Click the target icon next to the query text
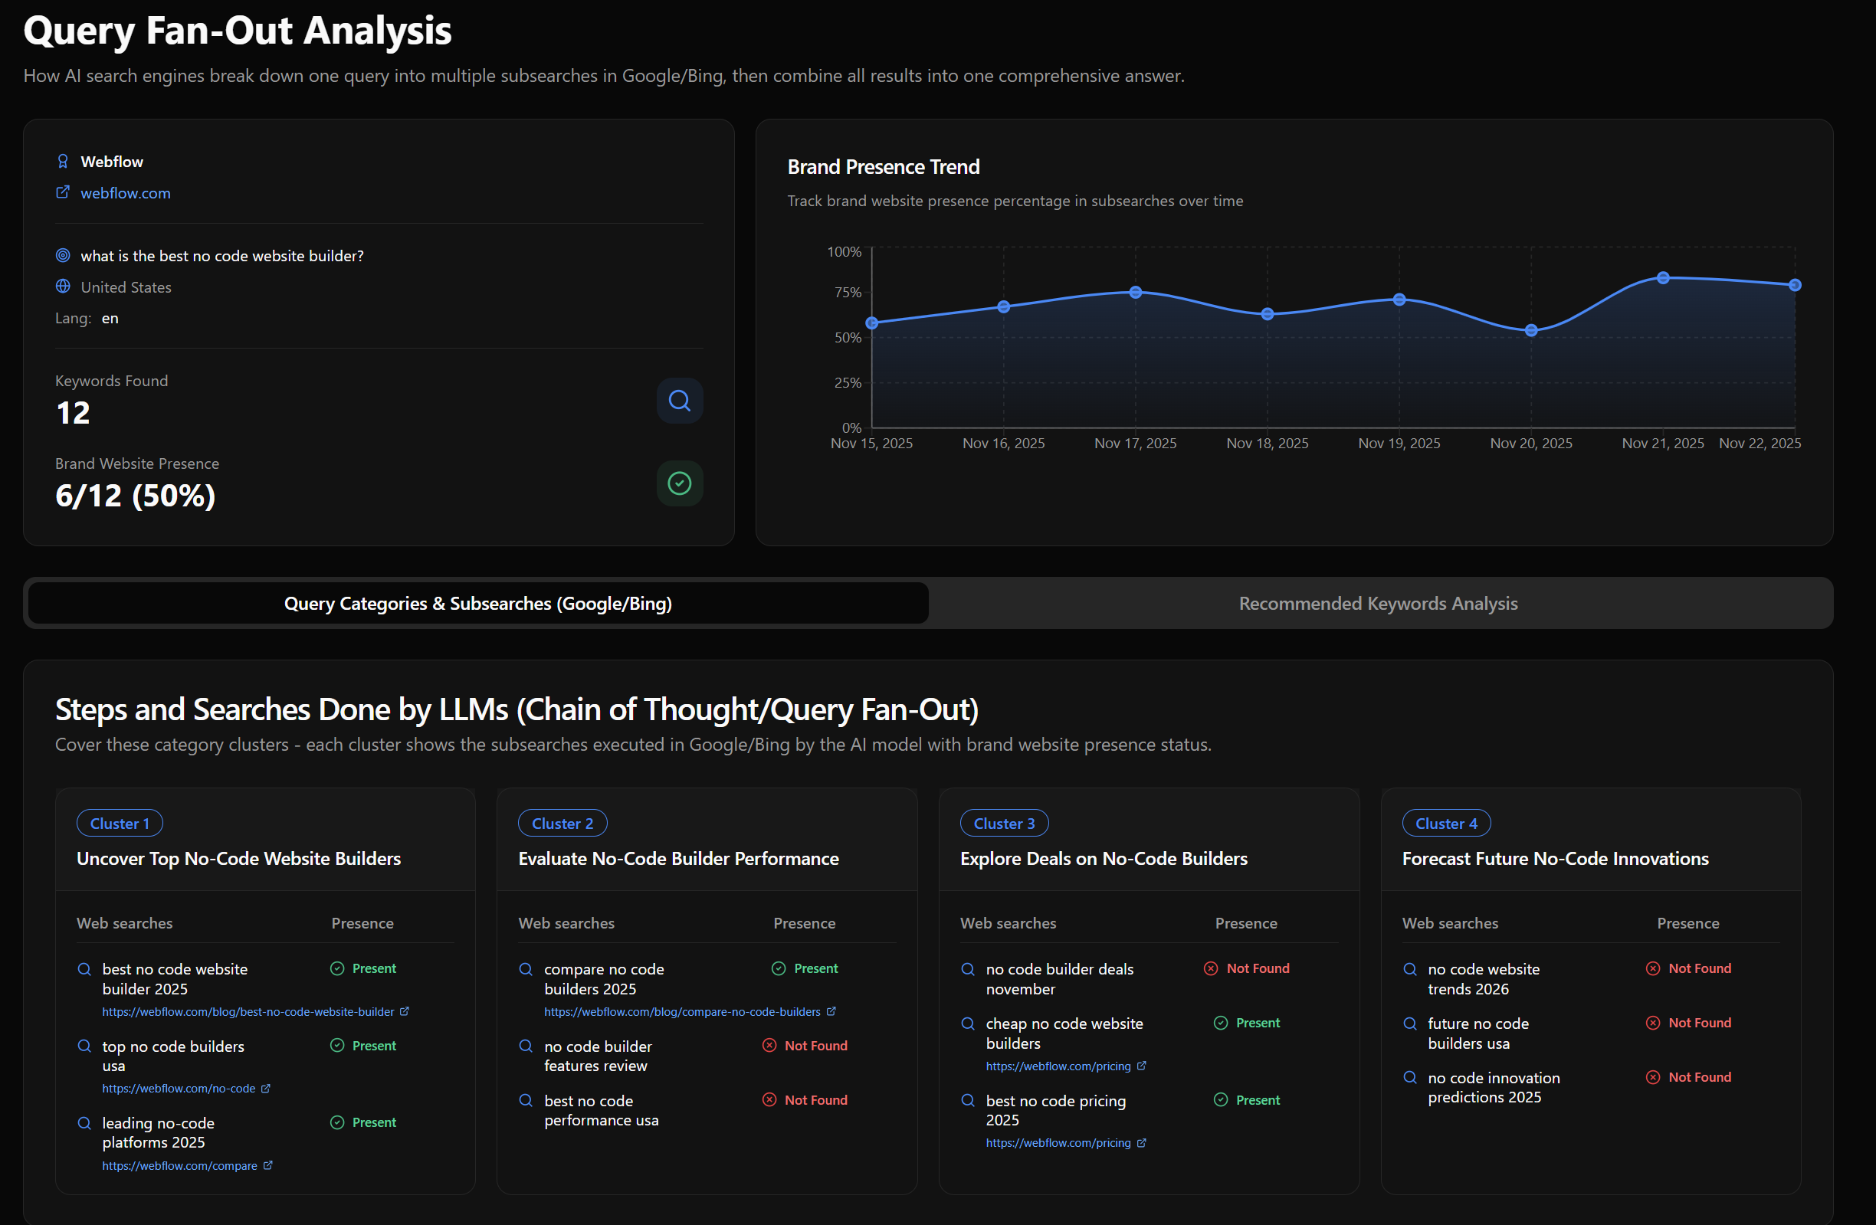1876x1225 pixels. [x=63, y=254]
